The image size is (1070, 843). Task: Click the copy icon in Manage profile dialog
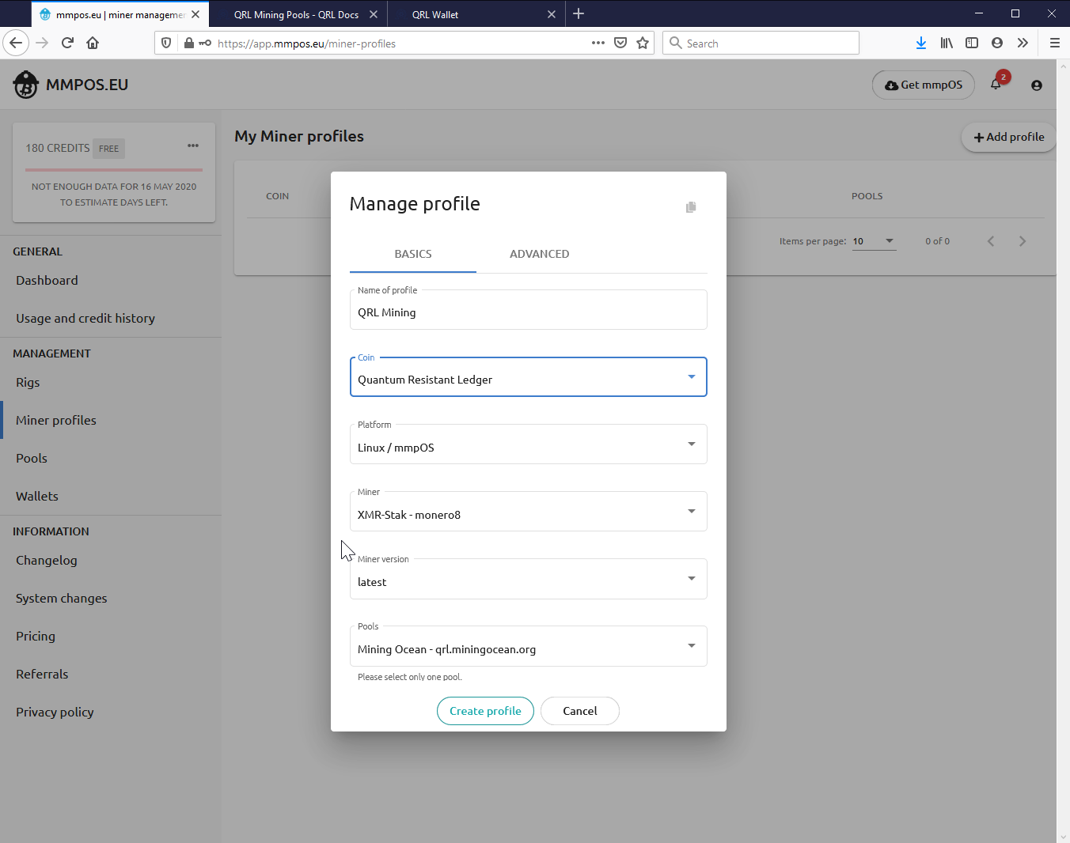pos(691,207)
